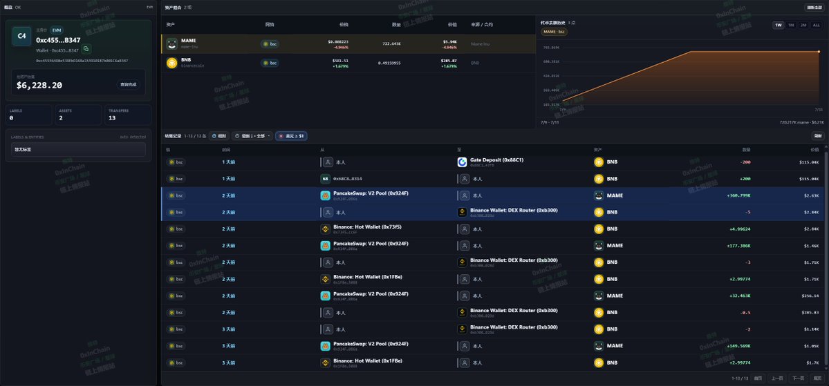Click the refresh button above transfer amounts
The height and width of the screenshot is (386, 829).
(x=817, y=136)
